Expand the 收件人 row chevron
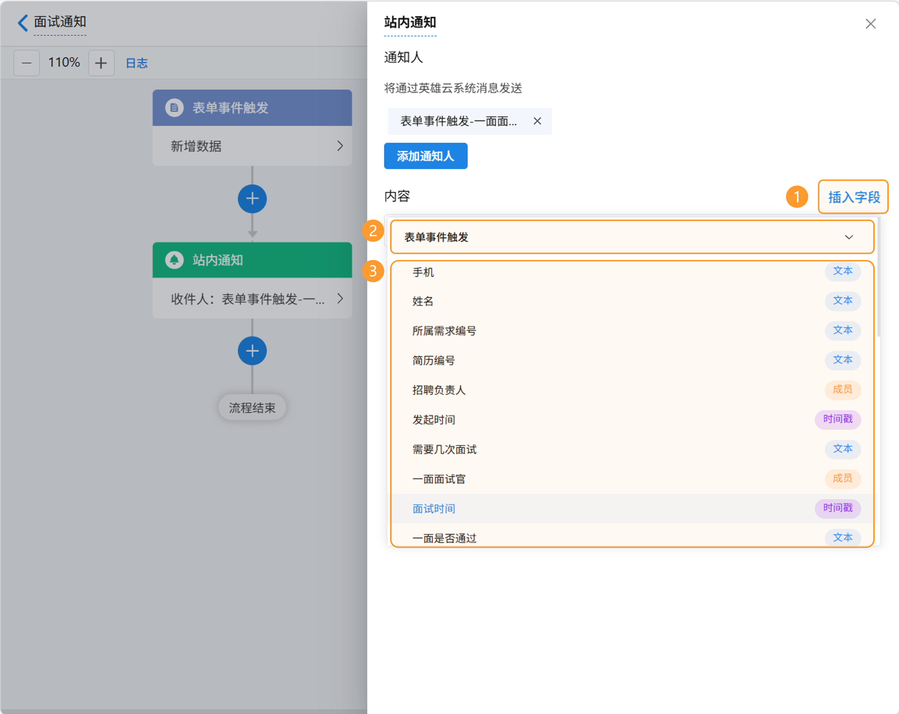This screenshot has height=714, width=899. point(340,298)
